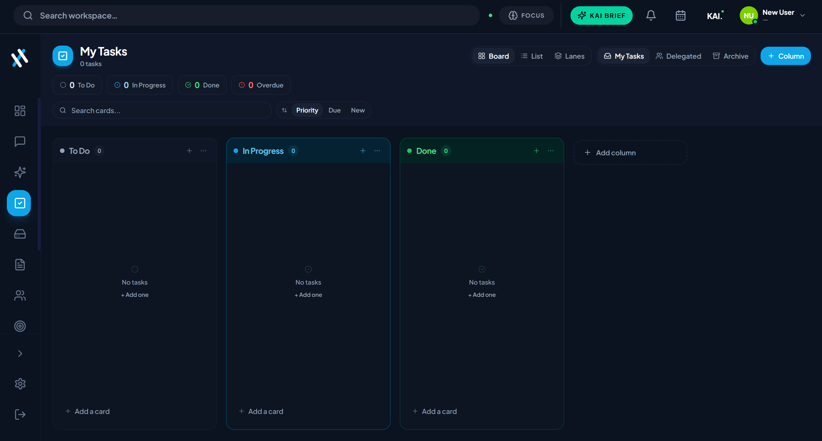
Task: Click Add one in Done column
Action: [x=482, y=295]
